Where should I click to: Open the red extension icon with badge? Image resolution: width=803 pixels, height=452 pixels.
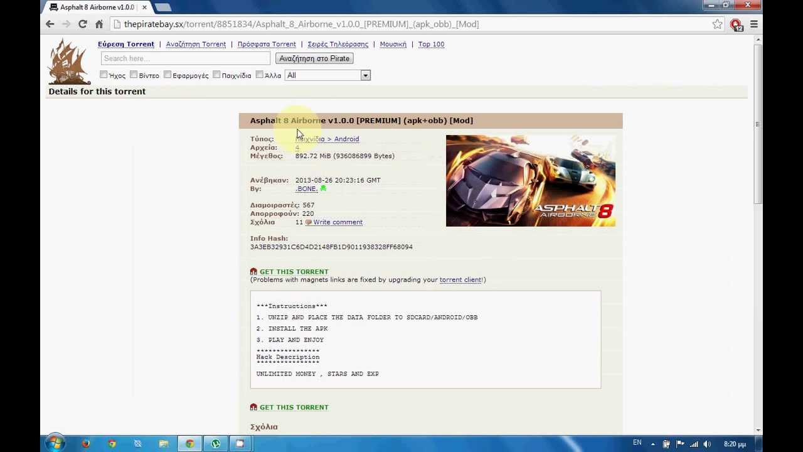(737, 24)
